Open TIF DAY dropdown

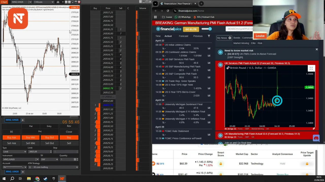pyautogui.click(x=50, y=160)
